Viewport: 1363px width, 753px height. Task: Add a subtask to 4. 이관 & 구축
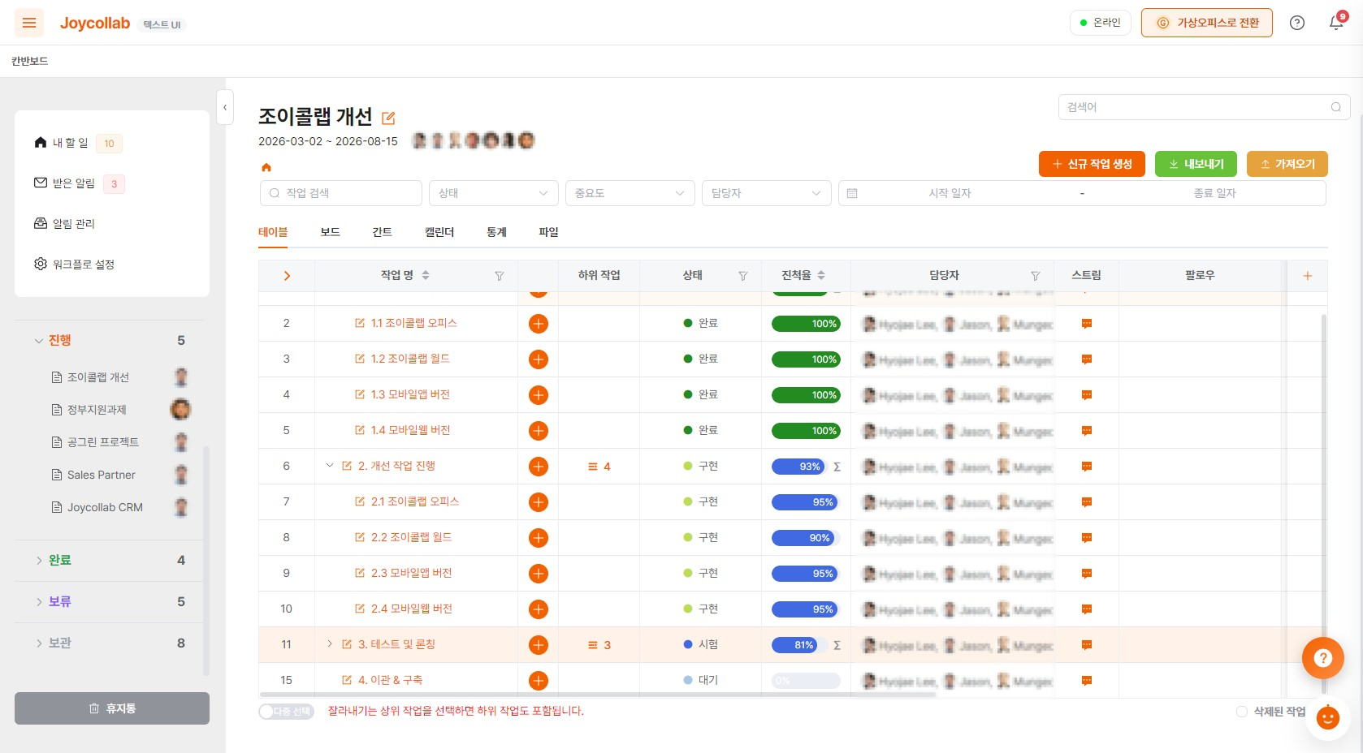(x=538, y=681)
